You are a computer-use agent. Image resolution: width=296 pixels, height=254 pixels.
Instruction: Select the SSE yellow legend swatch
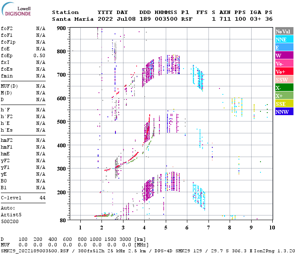click(284, 104)
